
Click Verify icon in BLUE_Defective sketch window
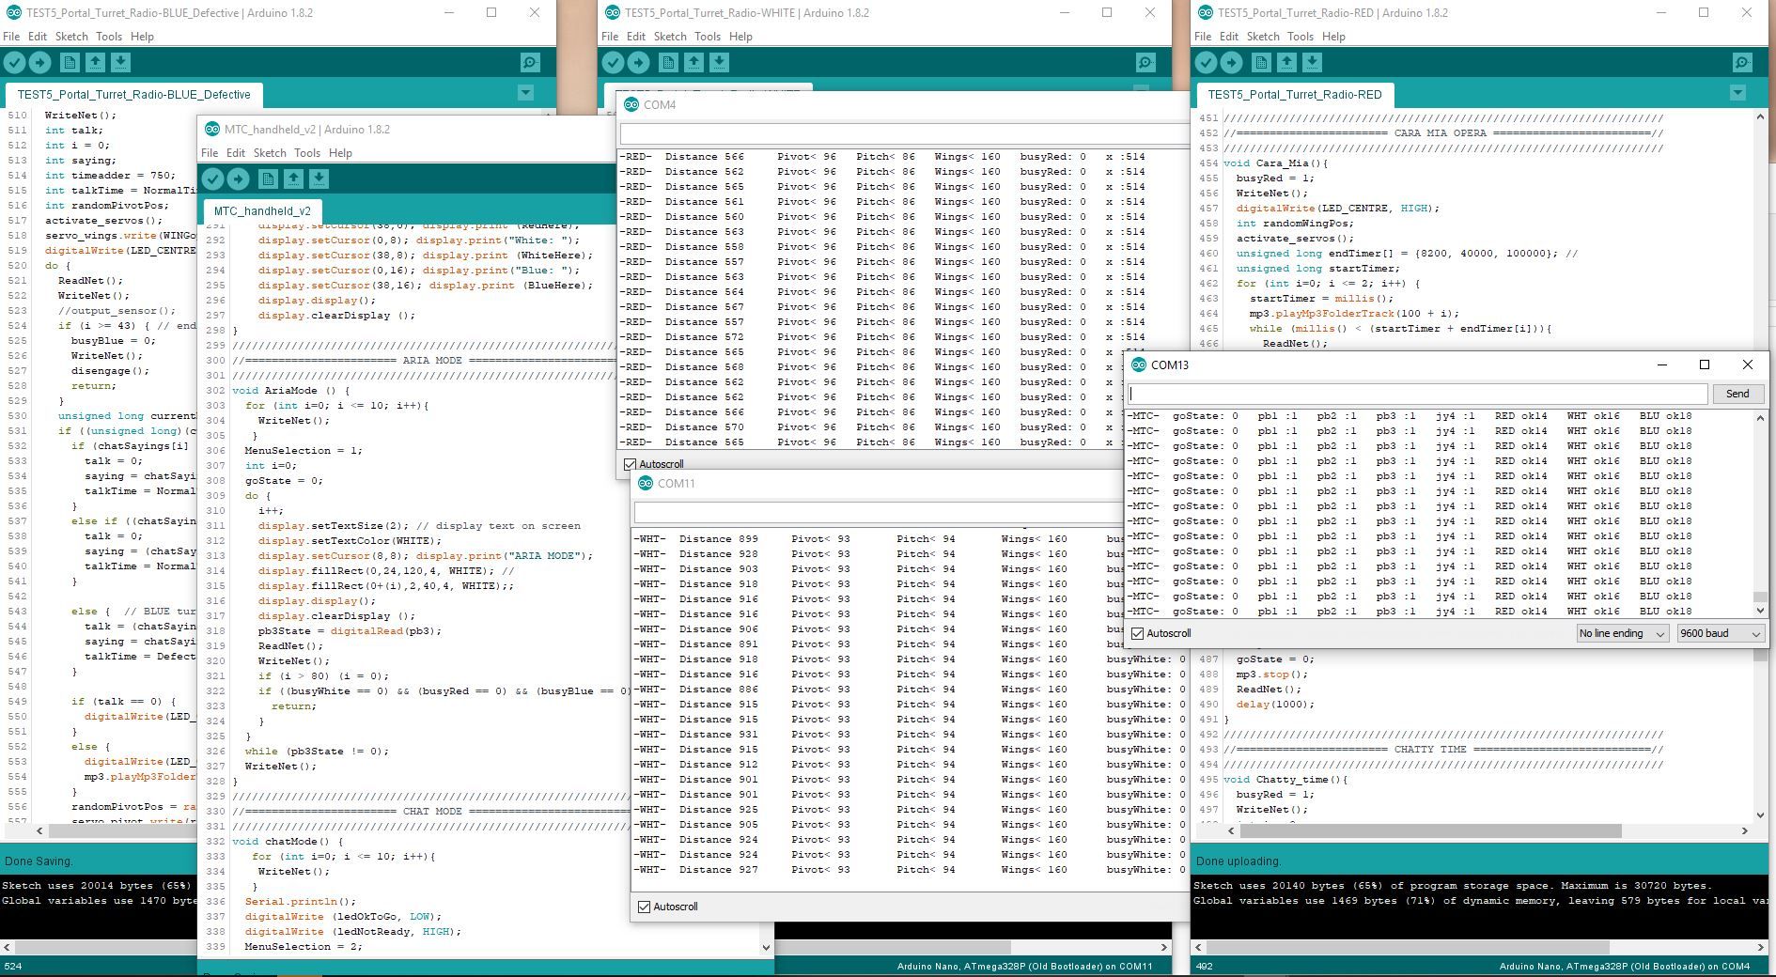15,63
